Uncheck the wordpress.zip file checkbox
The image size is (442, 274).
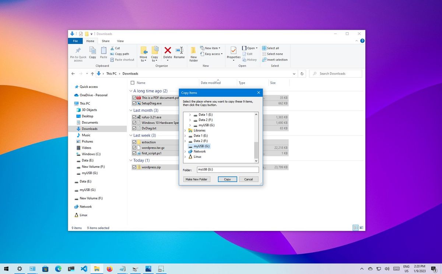[134, 167]
